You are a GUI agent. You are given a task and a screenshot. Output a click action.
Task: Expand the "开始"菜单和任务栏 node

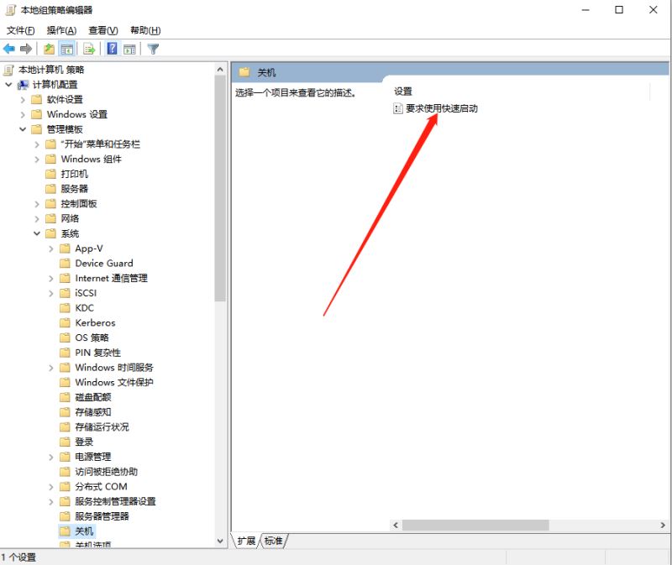coord(37,144)
